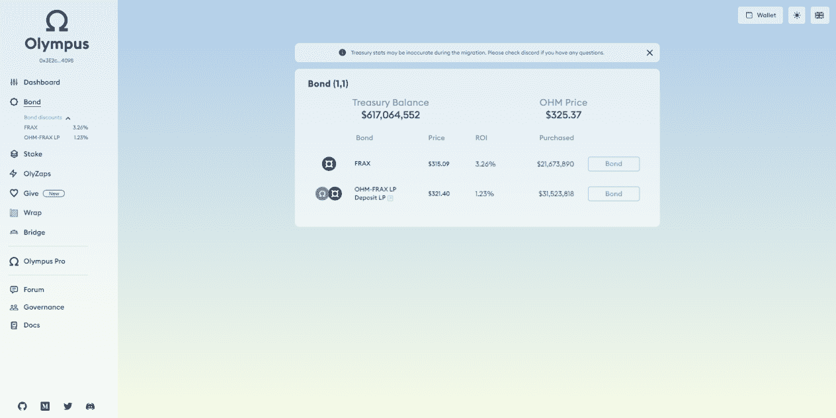Viewport: 836px width, 418px height.
Task: Click the Treasury Balance value $617,064,552
Action: point(390,115)
